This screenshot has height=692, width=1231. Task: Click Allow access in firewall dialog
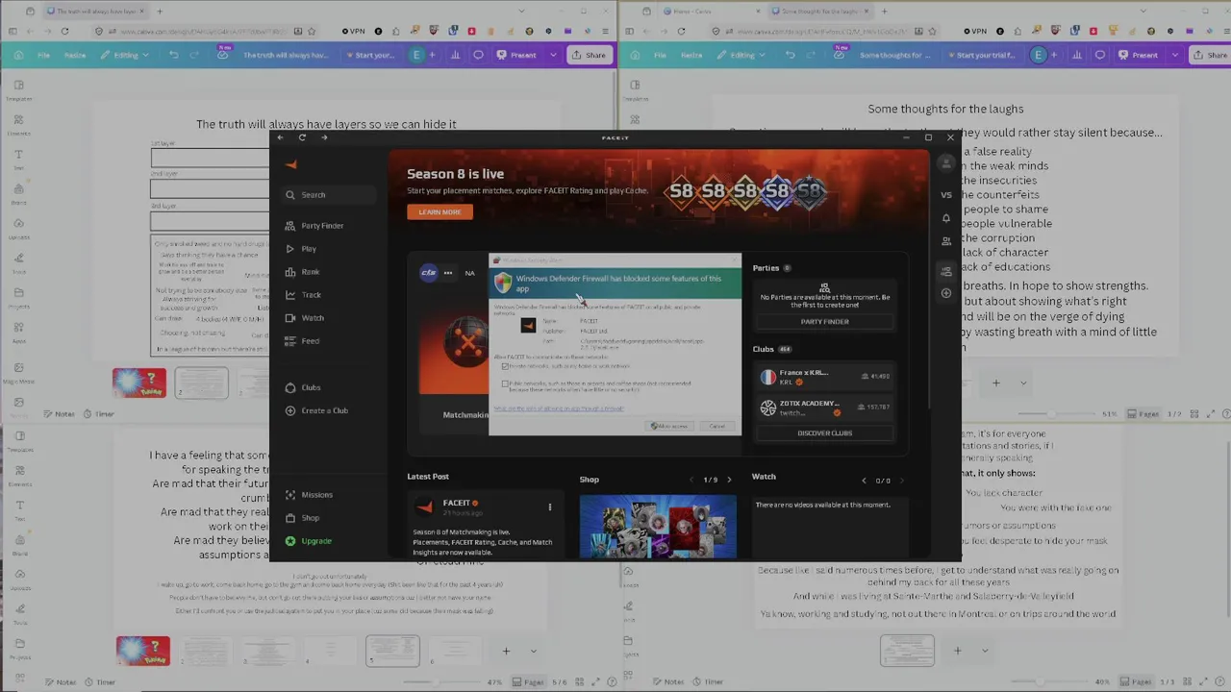(x=669, y=426)
